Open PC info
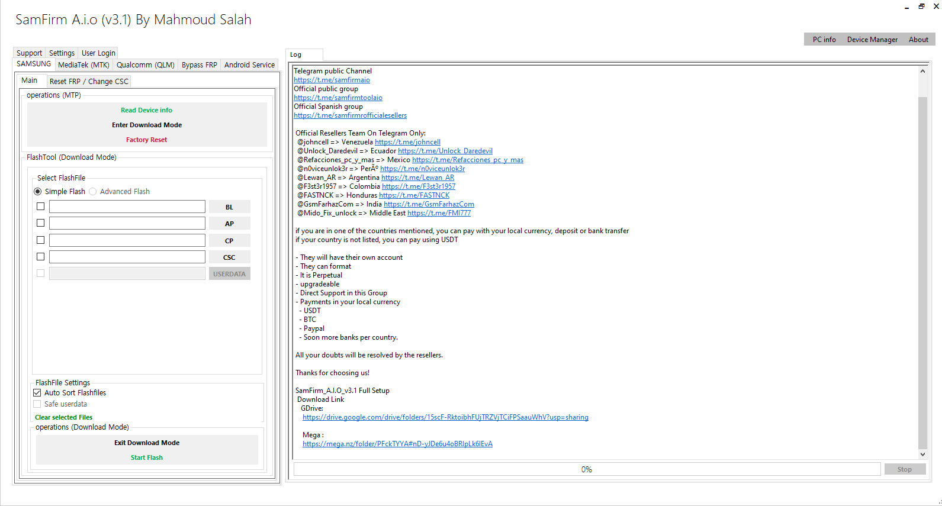The width and height of the screenshot is (942, 506). [x=824, y=40]
